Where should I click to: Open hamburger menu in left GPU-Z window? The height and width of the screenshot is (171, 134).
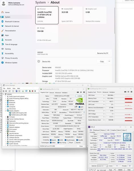point(84,92)
